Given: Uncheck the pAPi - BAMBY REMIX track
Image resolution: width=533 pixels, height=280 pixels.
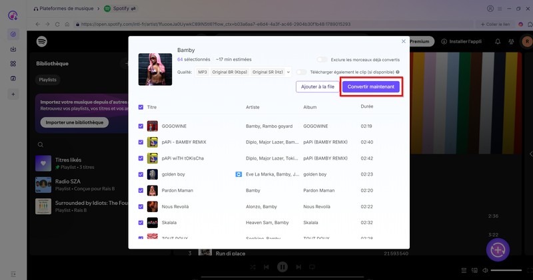Looking at the screenshot, I should [141, 142].
